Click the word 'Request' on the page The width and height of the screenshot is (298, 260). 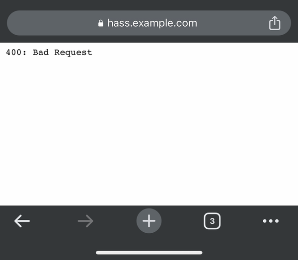click(73, 52)
